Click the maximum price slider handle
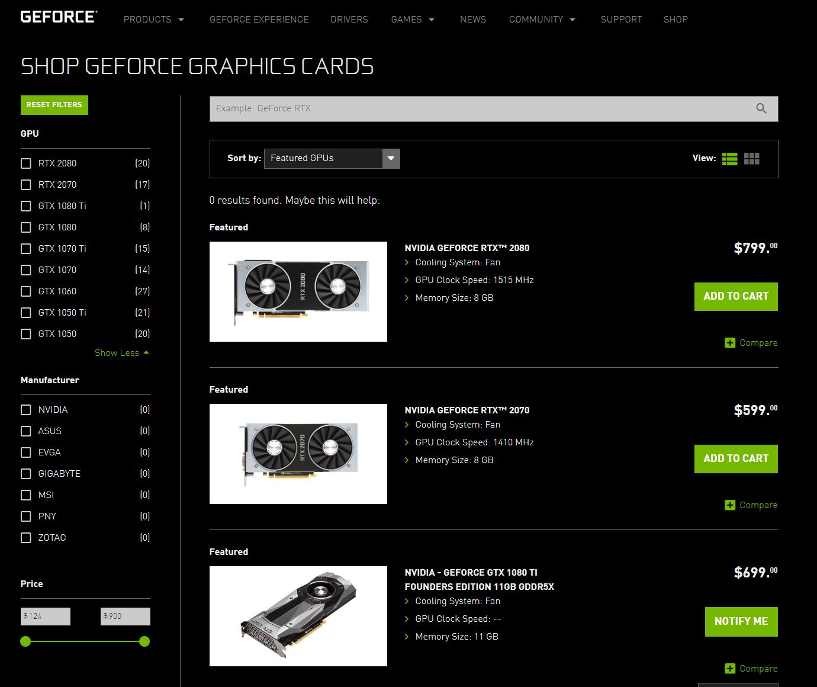The width and height of the screenshot is (817, 687). pos(144,641)
